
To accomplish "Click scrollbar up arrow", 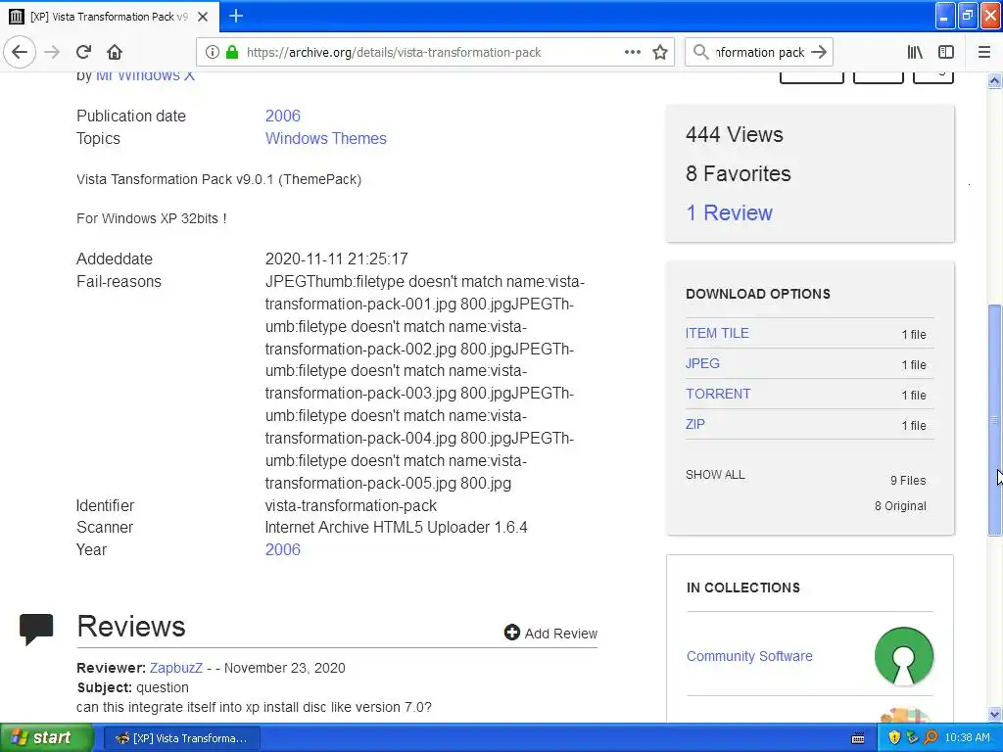I will click(x=995, y=80).
